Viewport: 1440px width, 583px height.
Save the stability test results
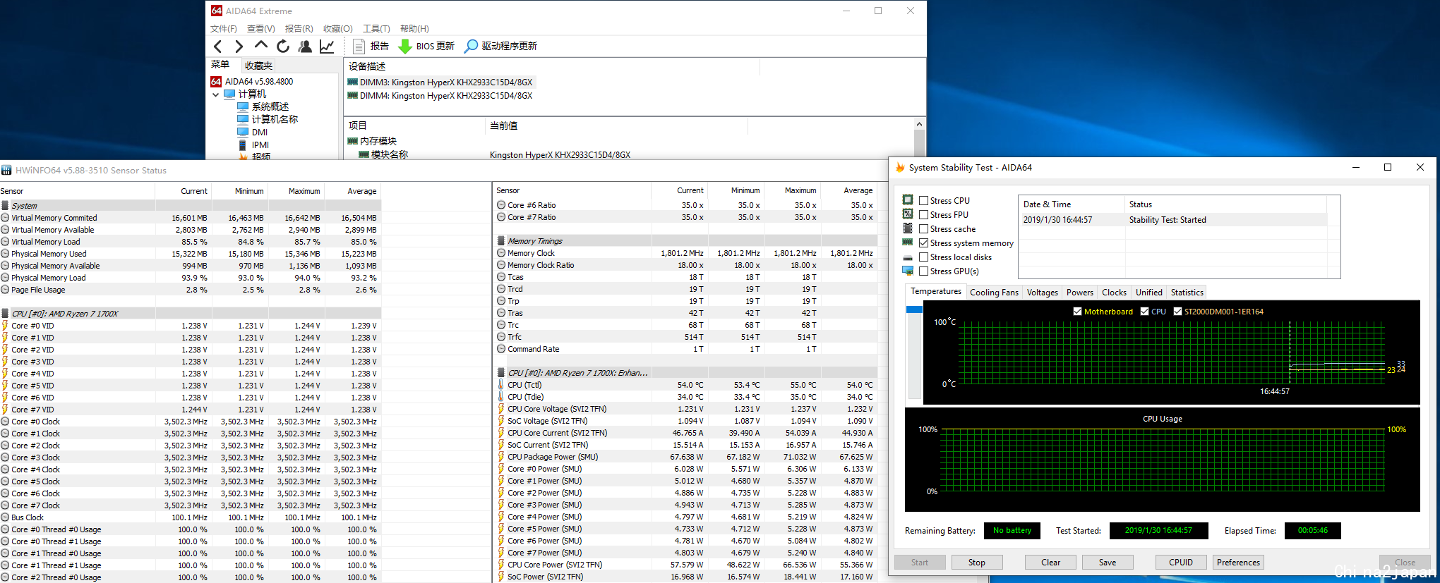click(x=1108, y=563)
